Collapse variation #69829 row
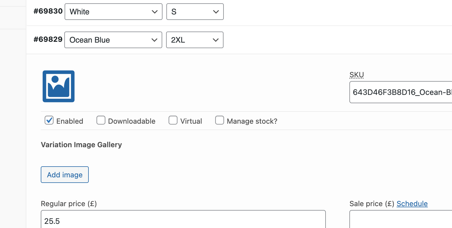This screenshot has width=452, height=228. pyautogui.click(x=333, y=40)
